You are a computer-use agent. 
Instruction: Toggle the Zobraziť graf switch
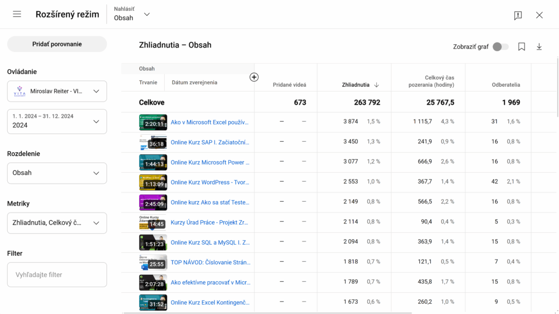pos(501,47)
